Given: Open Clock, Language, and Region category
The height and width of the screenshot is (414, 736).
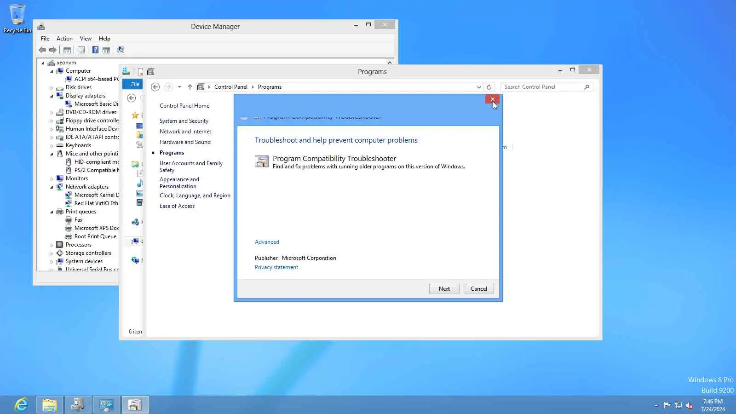Looking at the screenshot, I should [195, 195].
